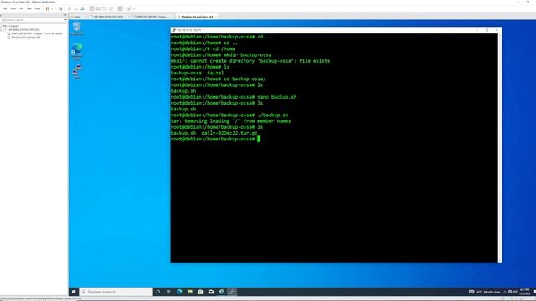536x301 pixels.
Task: Open the library search dropdown arrow
Action: (65, 20)
